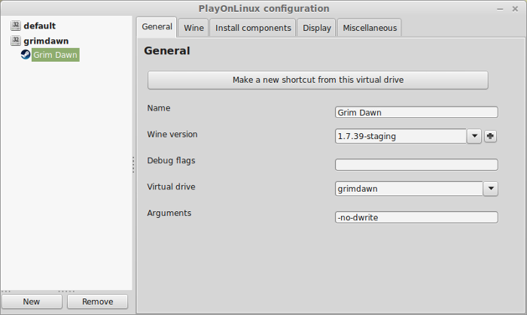
Task: Click the plus icon beside Wine version
Action: (x=490, y=136)
